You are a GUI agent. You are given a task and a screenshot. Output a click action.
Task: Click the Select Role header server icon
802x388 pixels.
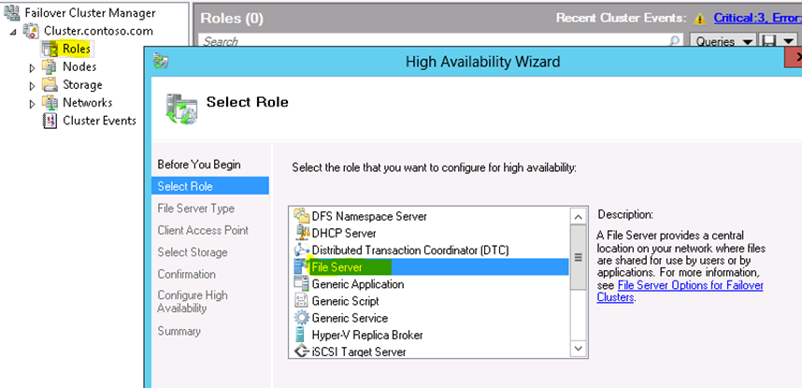click(x=181, y=108)
